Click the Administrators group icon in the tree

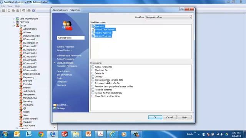point(21,29)
